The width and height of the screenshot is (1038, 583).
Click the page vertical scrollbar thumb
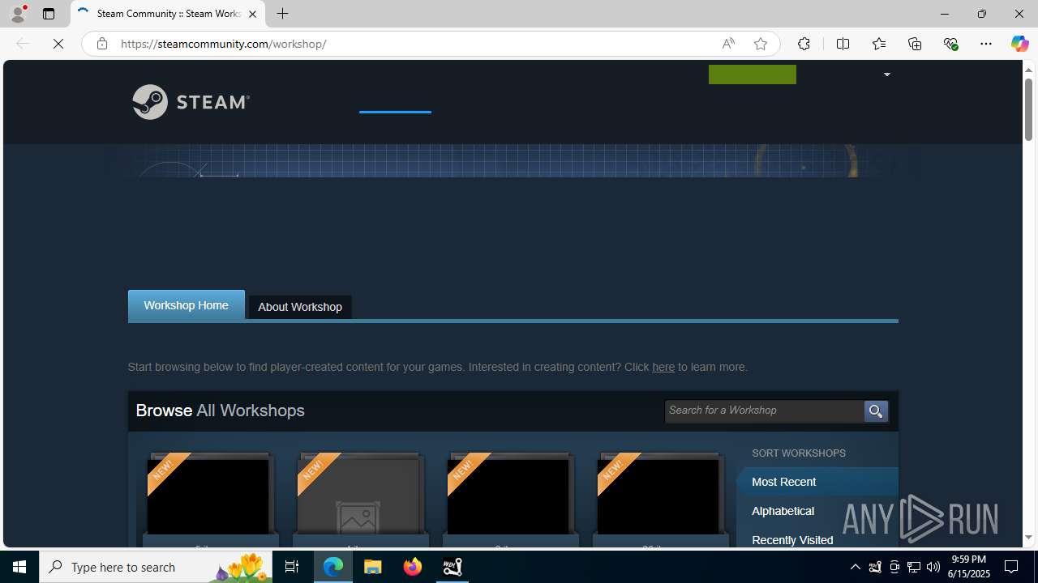(1028, 109)
